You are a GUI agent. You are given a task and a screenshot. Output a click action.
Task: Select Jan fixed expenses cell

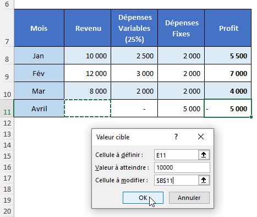(181, 56)
